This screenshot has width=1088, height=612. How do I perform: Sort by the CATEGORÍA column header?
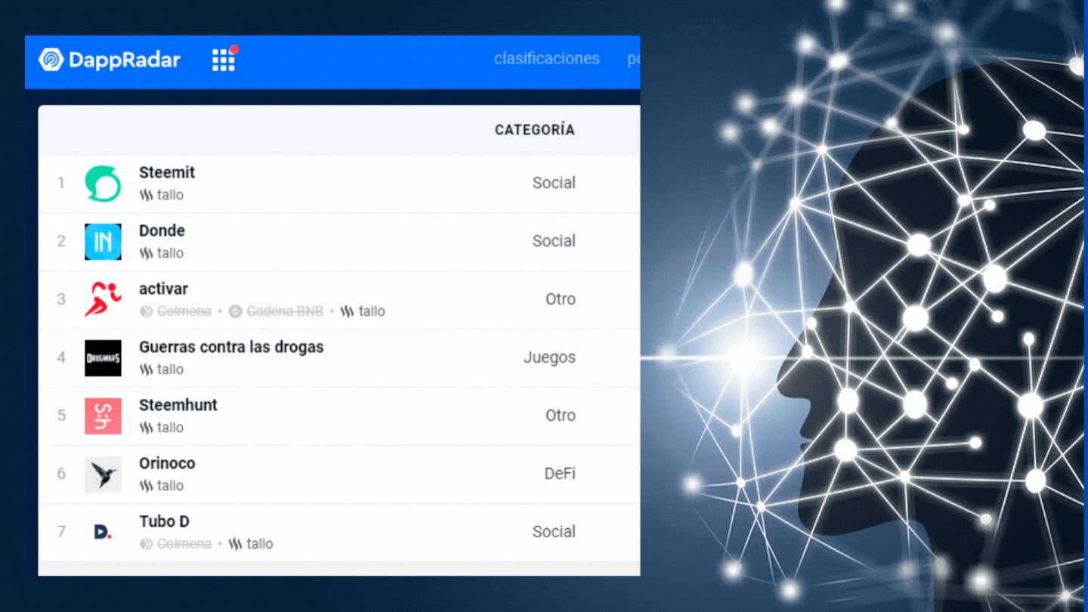(x=535, y=130)
